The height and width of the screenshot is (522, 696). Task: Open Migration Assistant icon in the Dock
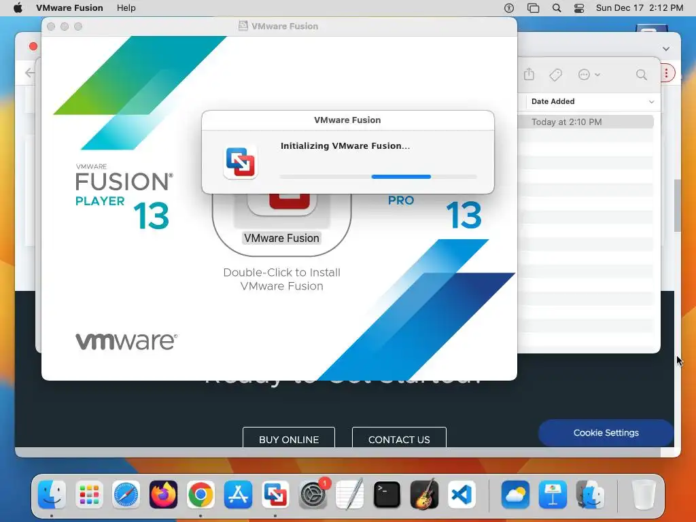click(590, 494)
